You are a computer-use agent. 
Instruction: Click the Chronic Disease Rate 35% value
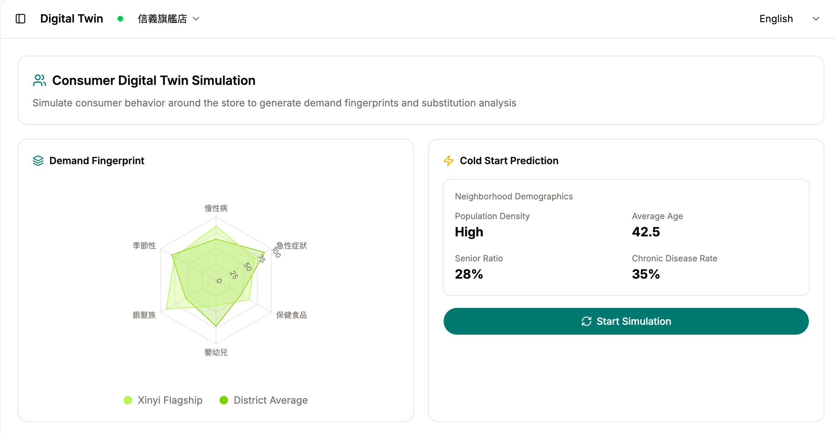(646, 274)
